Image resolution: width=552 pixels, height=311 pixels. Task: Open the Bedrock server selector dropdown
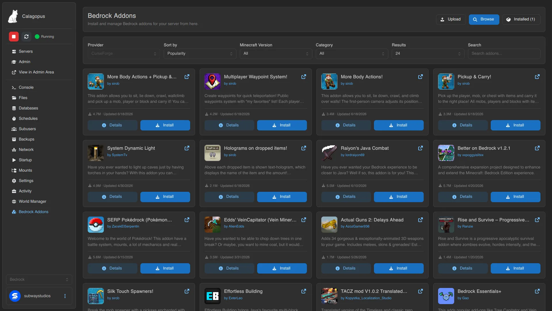point(39,280)
